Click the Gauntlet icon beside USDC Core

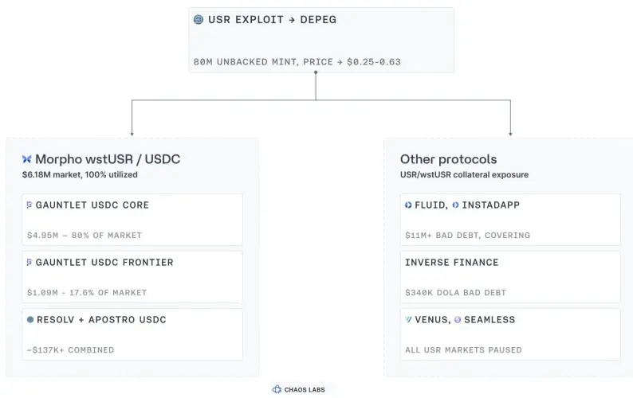pyautogui.click(x=29, y=205)
